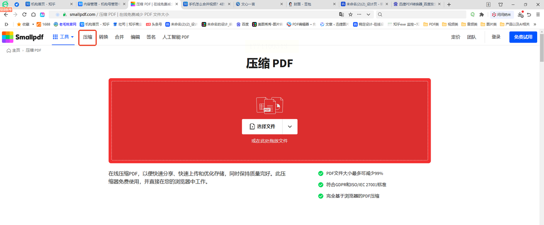Switch to the 手机怎么合并视频 tab

(207, 5)
